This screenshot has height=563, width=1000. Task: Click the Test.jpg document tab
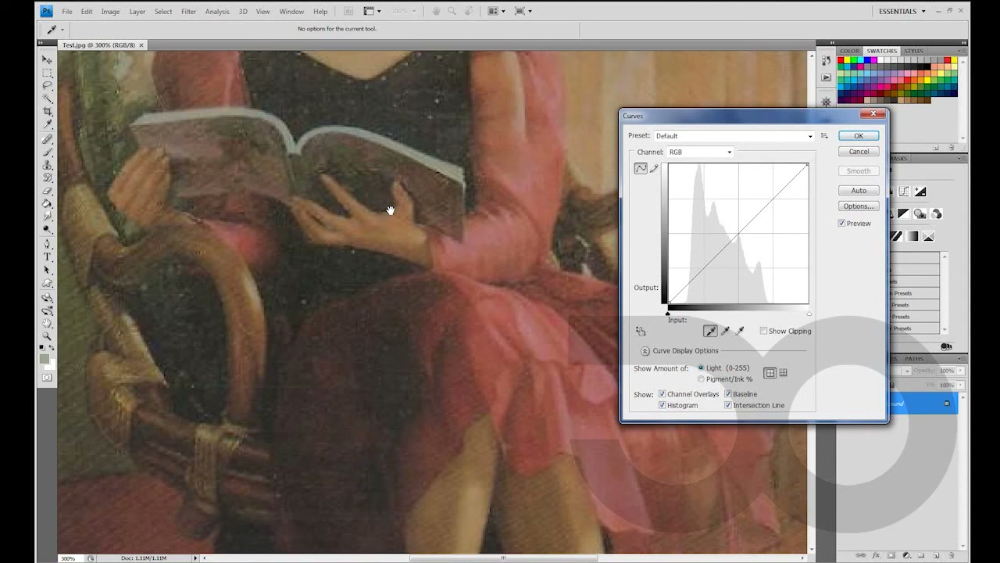pyautogui.click(x=102, y=45)
